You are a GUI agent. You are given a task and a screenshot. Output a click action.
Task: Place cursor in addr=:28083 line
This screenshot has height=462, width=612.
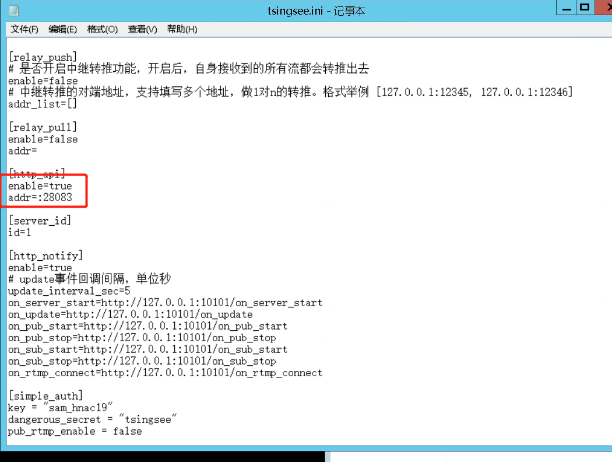pyautogui.click(x=40, y=197)
